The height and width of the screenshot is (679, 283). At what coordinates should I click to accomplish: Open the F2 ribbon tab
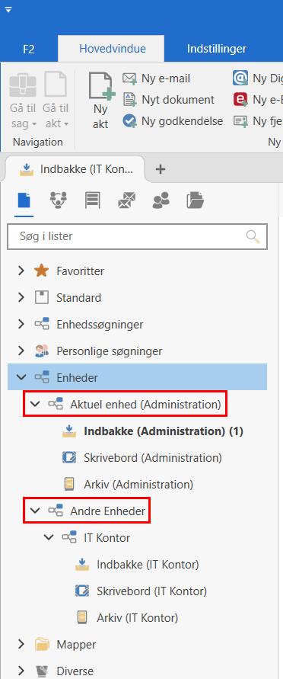tap(29, 49)
